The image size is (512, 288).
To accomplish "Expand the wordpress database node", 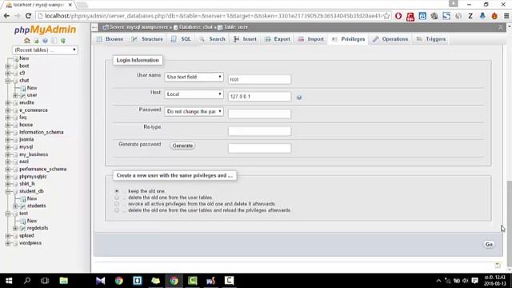I will 8,243.
